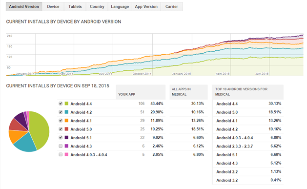This screenshot has height=189, width=307.
Task: Click the Android 4.4 legend label
Action: pos(81,104)
